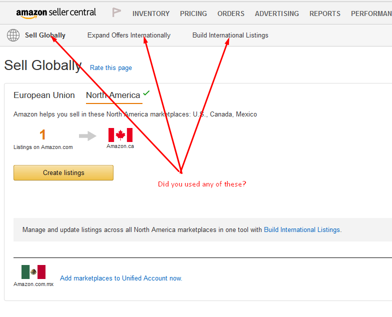Open the Pricing menu

tap(193, 13)
